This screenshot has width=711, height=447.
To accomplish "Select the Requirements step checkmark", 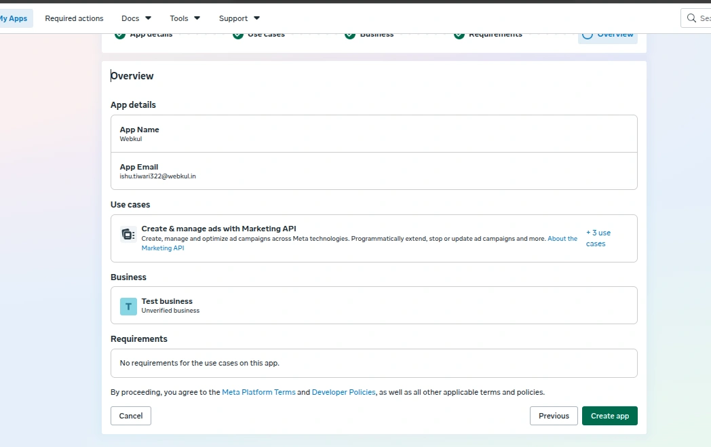I will 459,35.
